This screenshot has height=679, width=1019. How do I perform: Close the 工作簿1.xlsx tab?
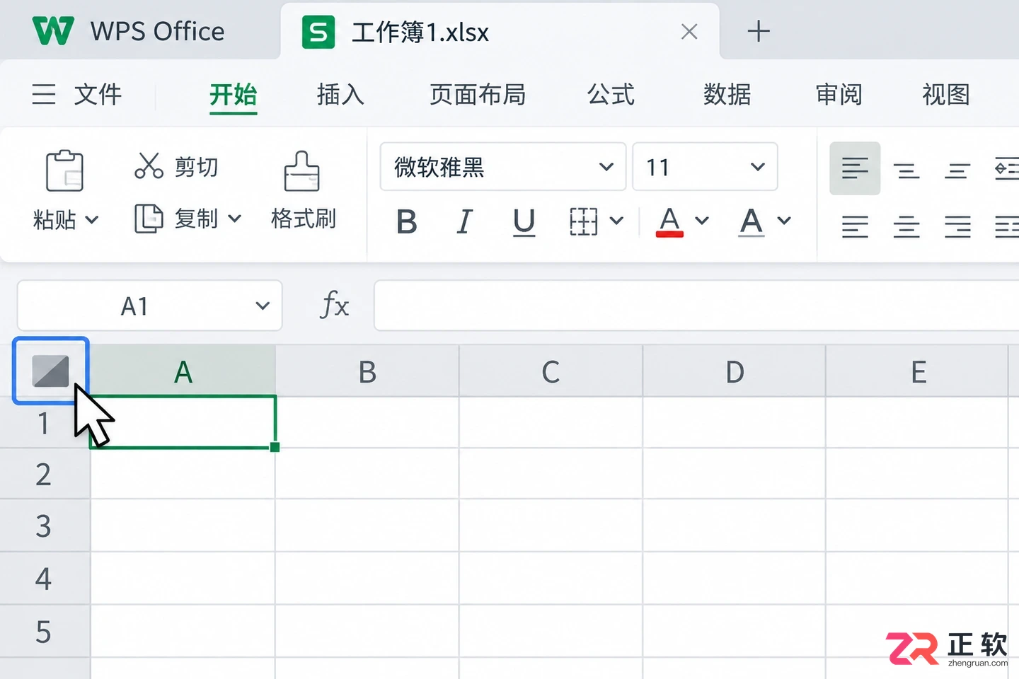(x=689, y=31)
